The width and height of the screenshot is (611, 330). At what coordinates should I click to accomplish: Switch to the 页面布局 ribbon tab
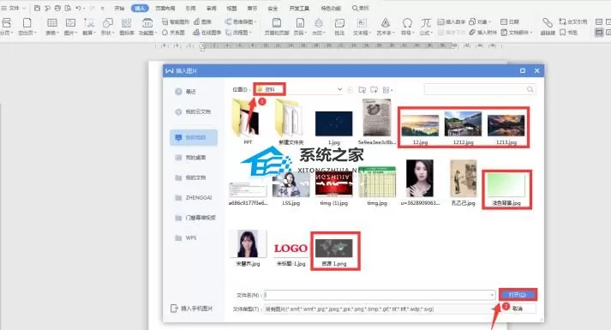165,8
